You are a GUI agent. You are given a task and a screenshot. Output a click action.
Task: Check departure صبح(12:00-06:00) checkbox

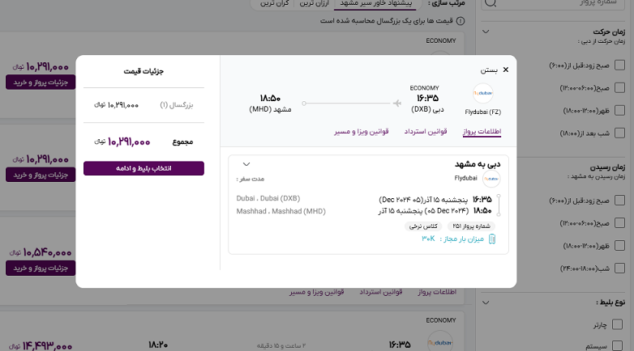[x=619, y=87]
